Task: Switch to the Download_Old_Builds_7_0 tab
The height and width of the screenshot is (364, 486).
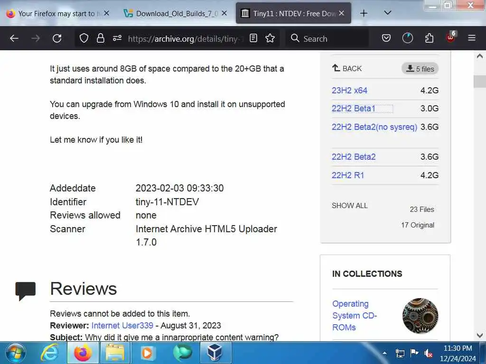Action: (x=176, y=14)
